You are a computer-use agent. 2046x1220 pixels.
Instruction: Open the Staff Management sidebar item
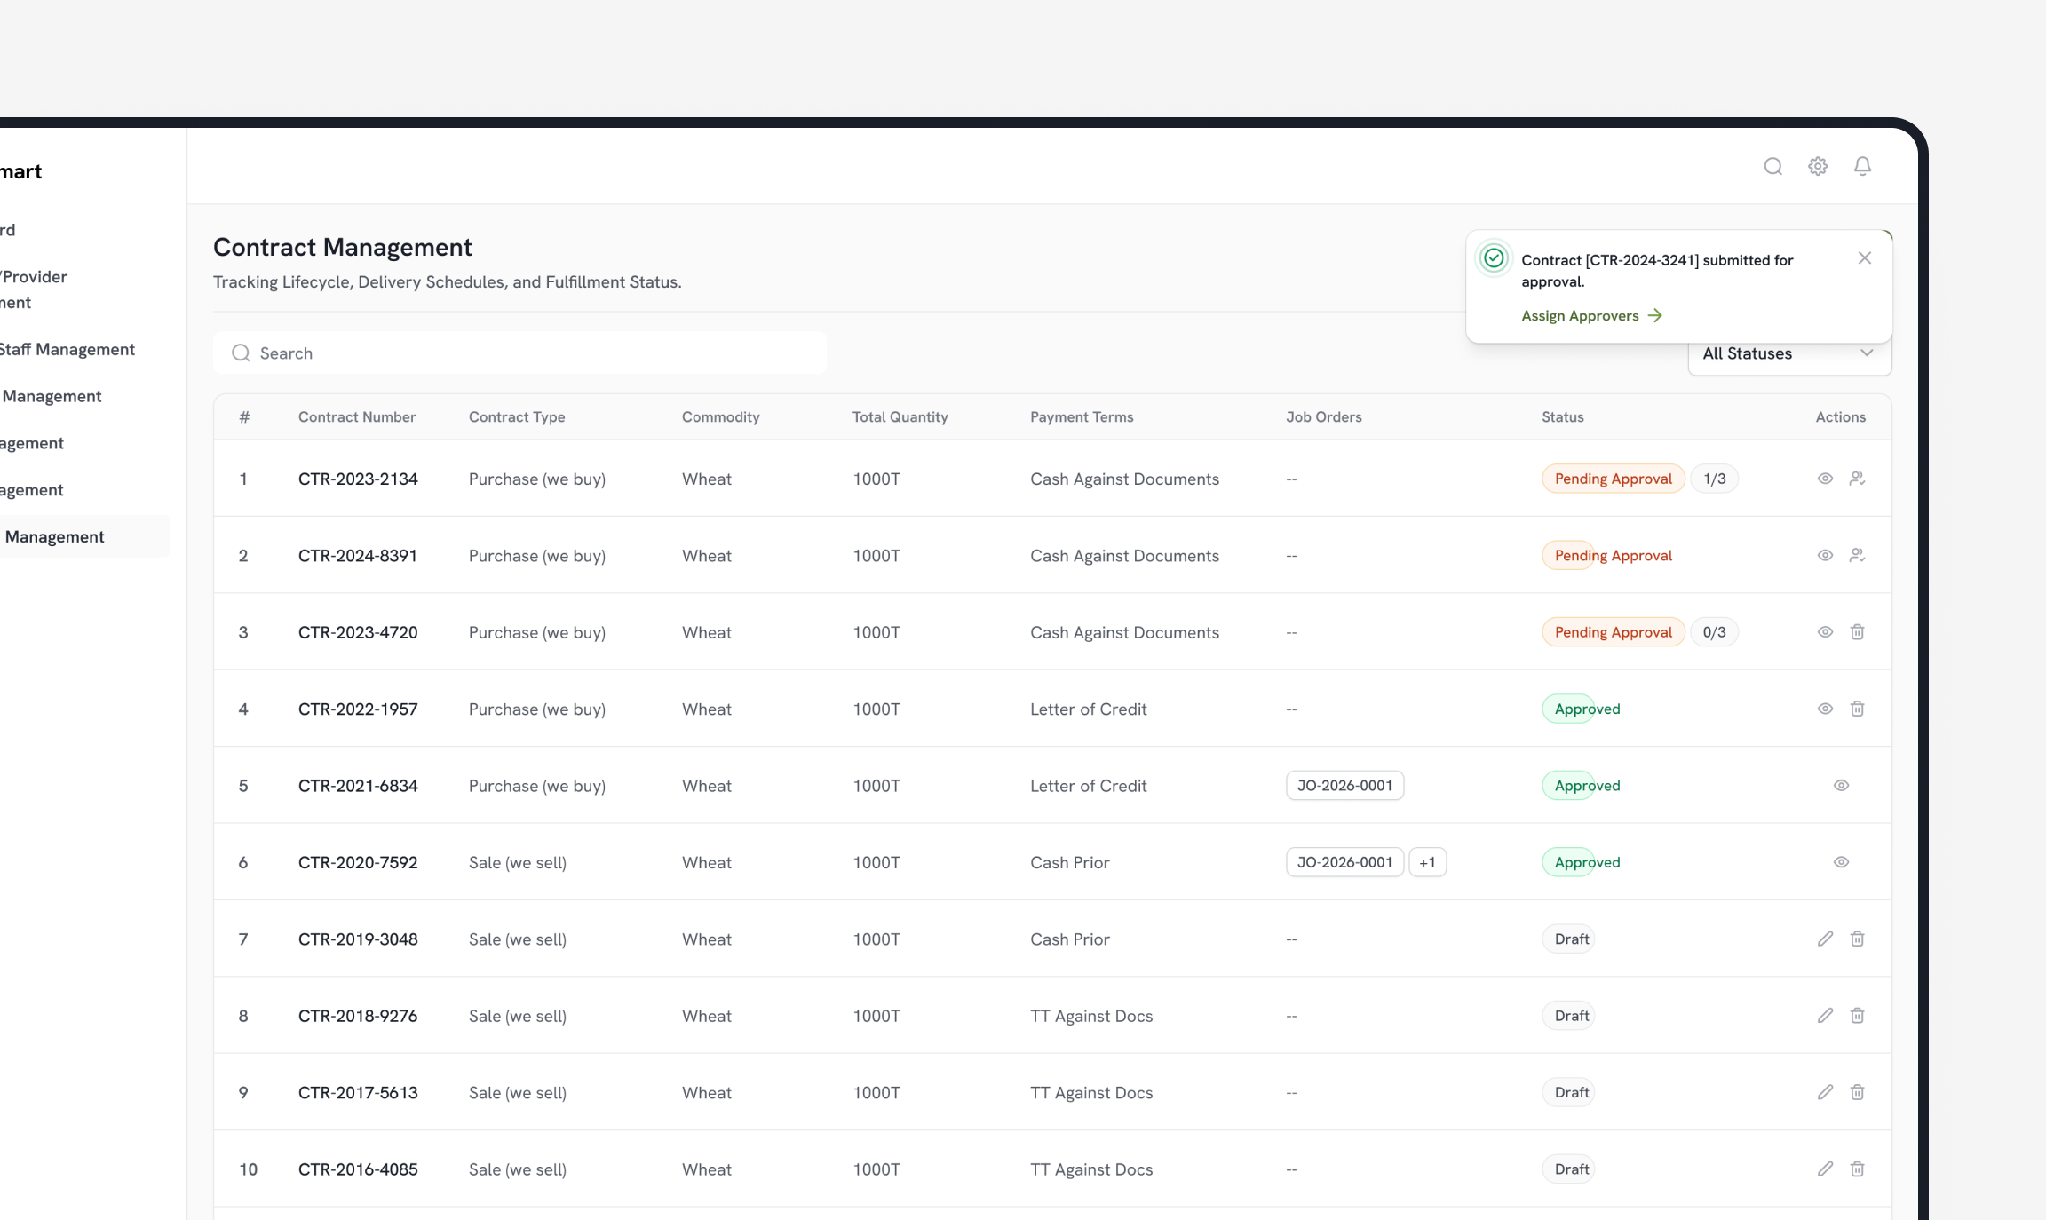[67, 350]
